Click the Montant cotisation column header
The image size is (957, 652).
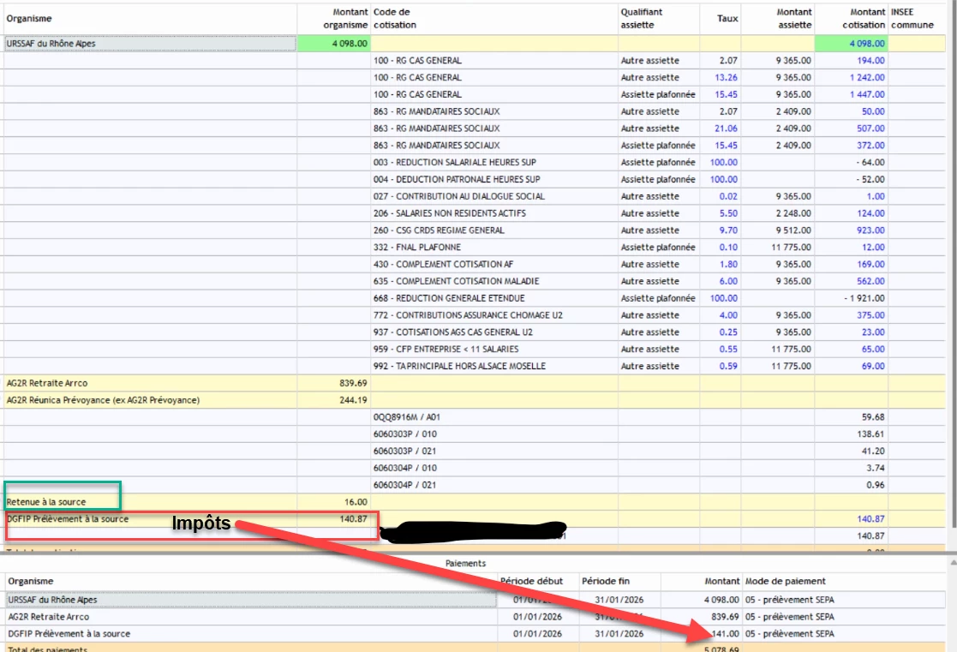point(863,18)
